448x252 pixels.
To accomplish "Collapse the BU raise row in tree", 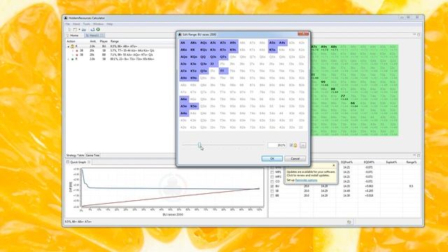I will pos(69,46).
